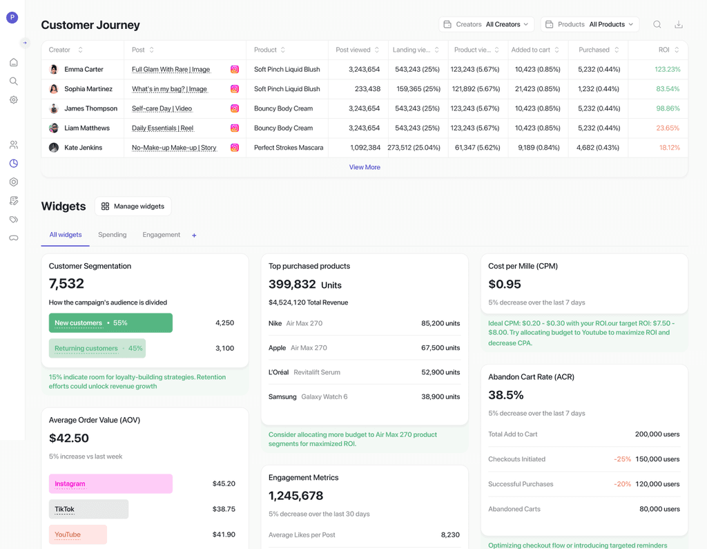Click Instagram icon in Liam Matthews row
Viewport: 707px width, 549px height.
point(235,128)
